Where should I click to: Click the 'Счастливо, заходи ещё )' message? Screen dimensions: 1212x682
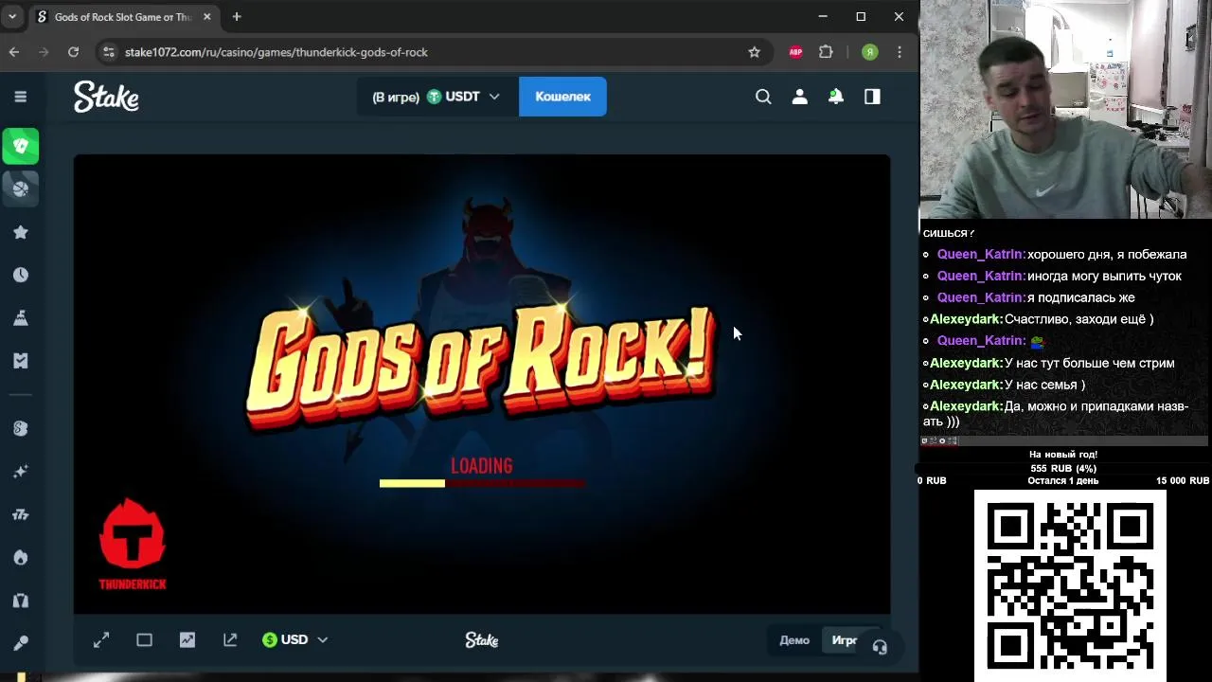[x=1078, y=320]
